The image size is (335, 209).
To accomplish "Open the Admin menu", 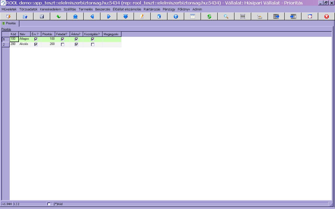I will [197, 9].
